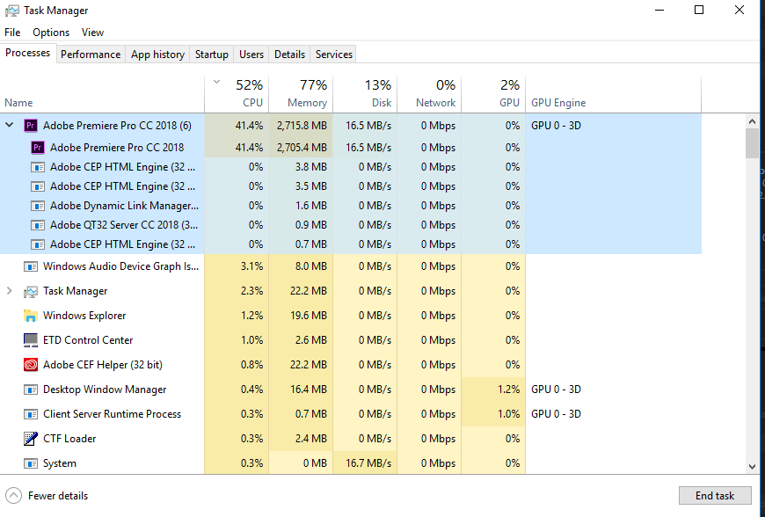The height and width of the screenshot is (517, 765).
Task: Collapse the Adobe Premiere Pro process group
Action: click(11, 126)
